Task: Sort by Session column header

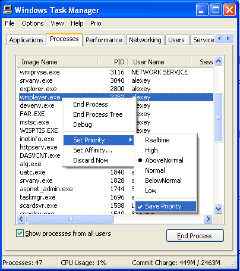Action: (x=203, y=62)
